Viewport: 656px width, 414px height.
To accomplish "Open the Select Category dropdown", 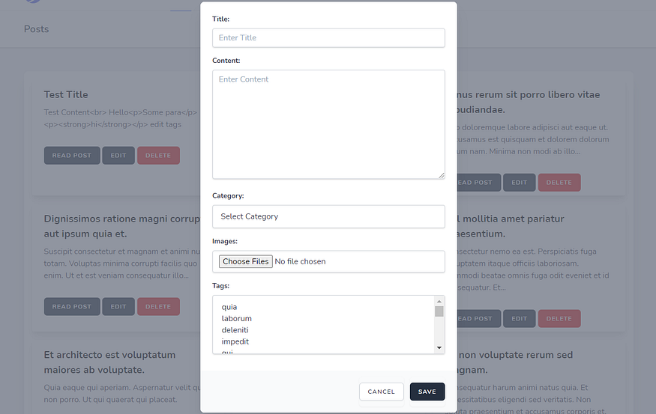I will (328, 216).
